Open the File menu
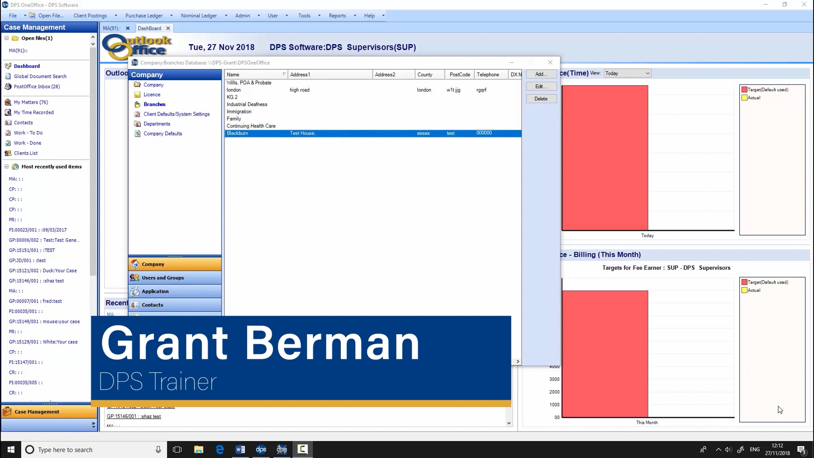 [x=13, y=16]
